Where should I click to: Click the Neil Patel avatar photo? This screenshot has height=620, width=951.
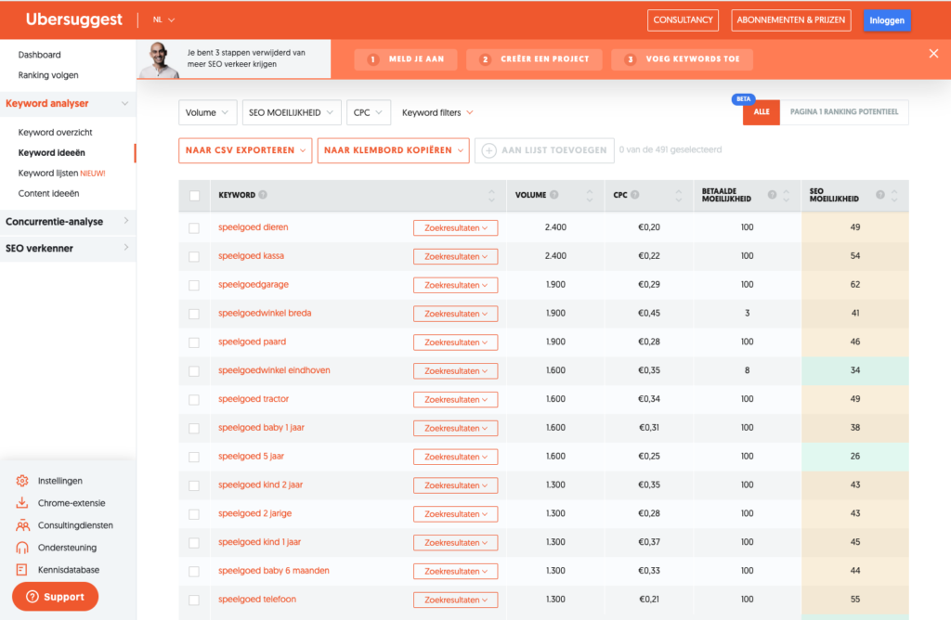tap(160, 59)
